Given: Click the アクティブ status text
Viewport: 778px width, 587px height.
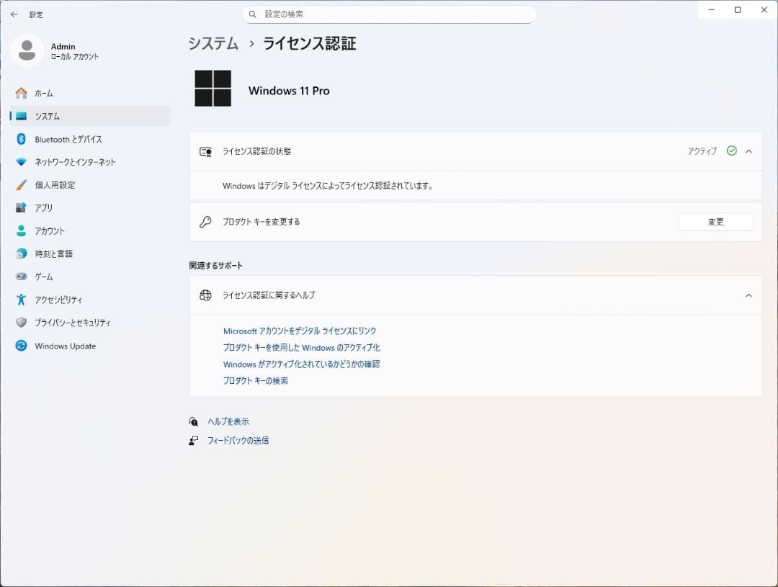Looking at the screenshot, I should click(x=702, y=151).
